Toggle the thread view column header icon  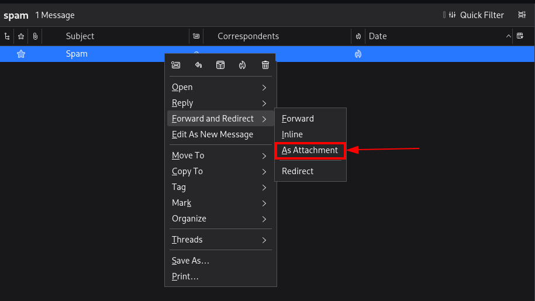click(x=7, y=36)
